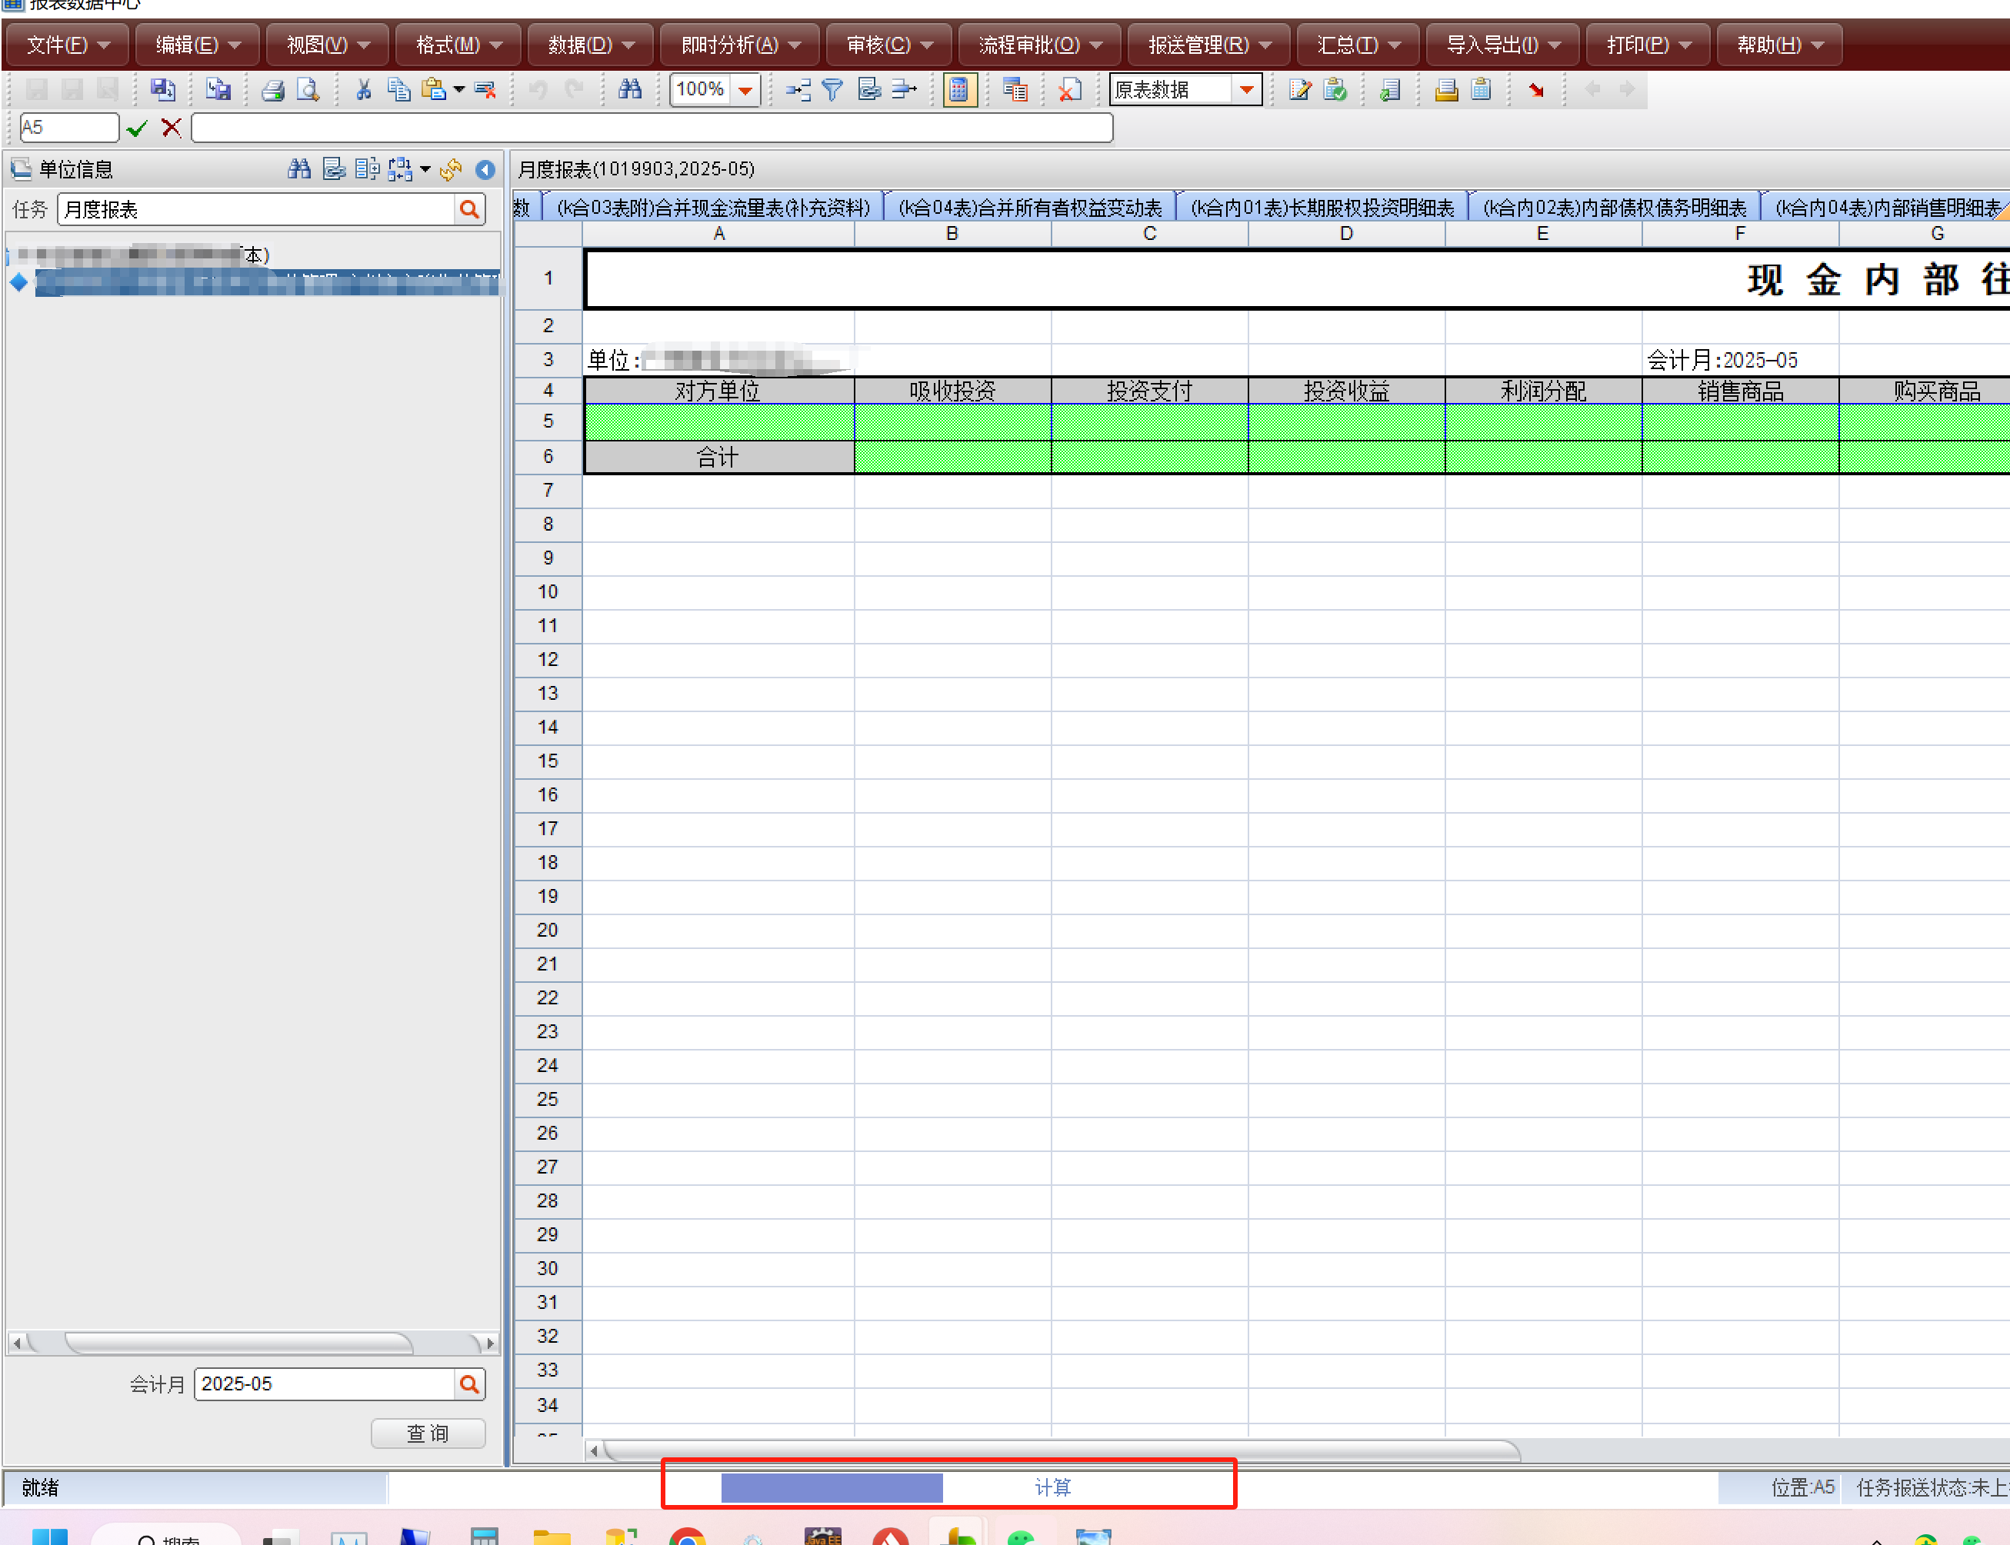Click the refresh icon in unit panel
This screenshot has height=1545, width=2010.
point(451,169)
